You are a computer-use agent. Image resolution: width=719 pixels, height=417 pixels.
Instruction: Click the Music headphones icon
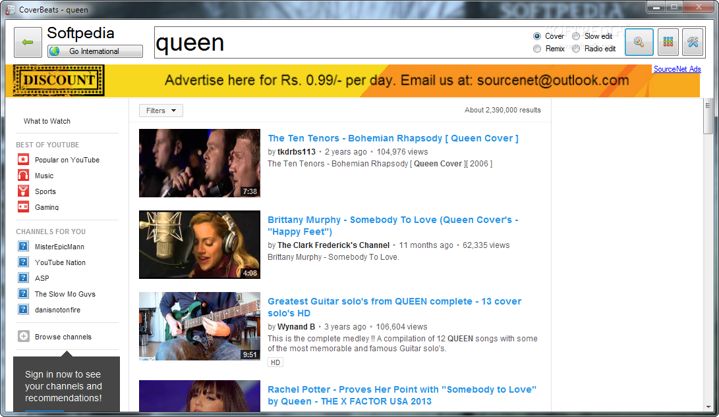click(x=23, y=176)
